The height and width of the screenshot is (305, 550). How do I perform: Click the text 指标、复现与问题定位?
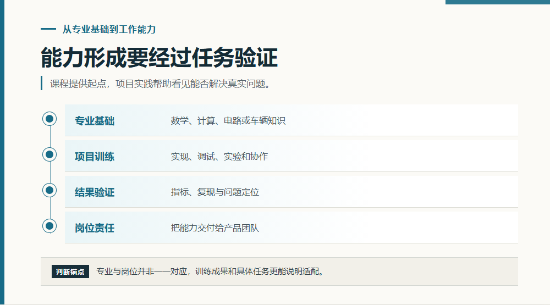coord(215,192)
